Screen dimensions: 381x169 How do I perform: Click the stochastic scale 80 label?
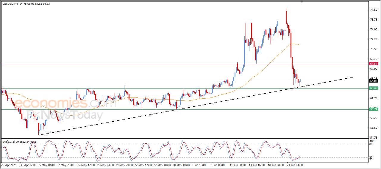[371, 144]
